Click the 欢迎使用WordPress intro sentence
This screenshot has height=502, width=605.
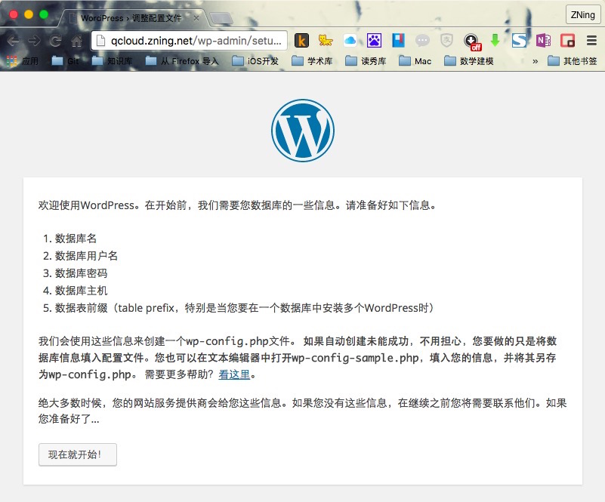(237, 205)
